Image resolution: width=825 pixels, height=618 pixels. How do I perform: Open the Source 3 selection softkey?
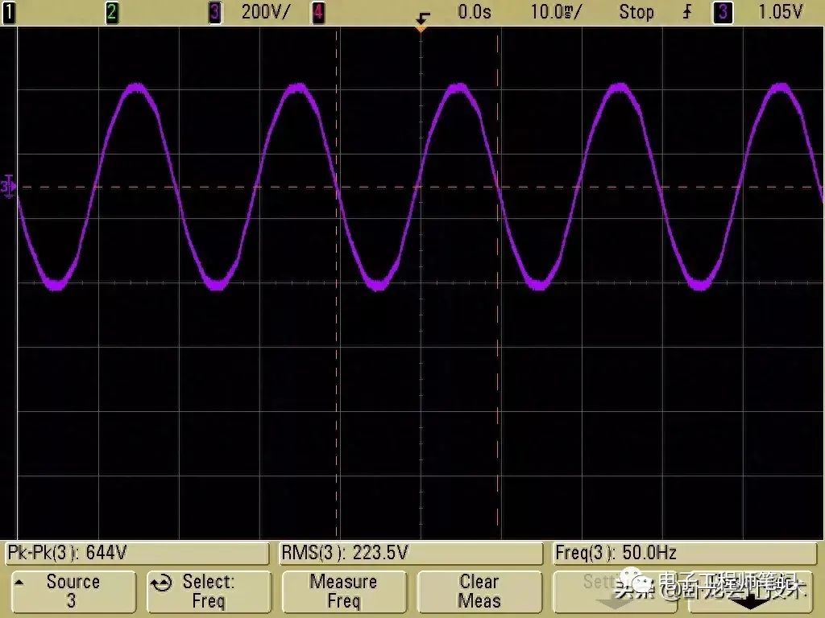72,591
